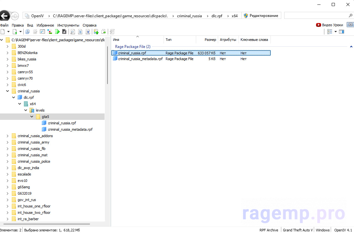The width and height of the screenshot is (354, 233).
Task: Toggle the preview pane button
Action: (x=342, y=32)
